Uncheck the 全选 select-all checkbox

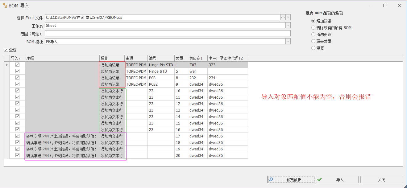pyautogui.click(x=6, y=50)
